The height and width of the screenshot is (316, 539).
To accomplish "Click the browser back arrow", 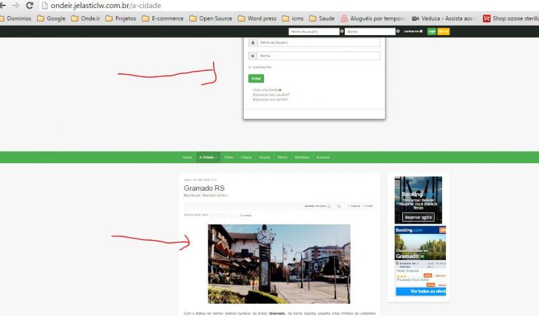I will tap(3, 5).
